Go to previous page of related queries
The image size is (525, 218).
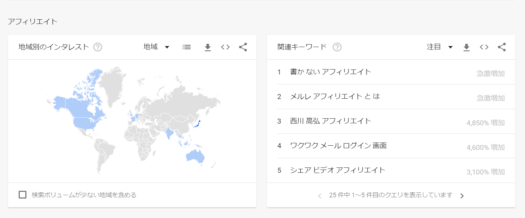click(x=320, y=196)
